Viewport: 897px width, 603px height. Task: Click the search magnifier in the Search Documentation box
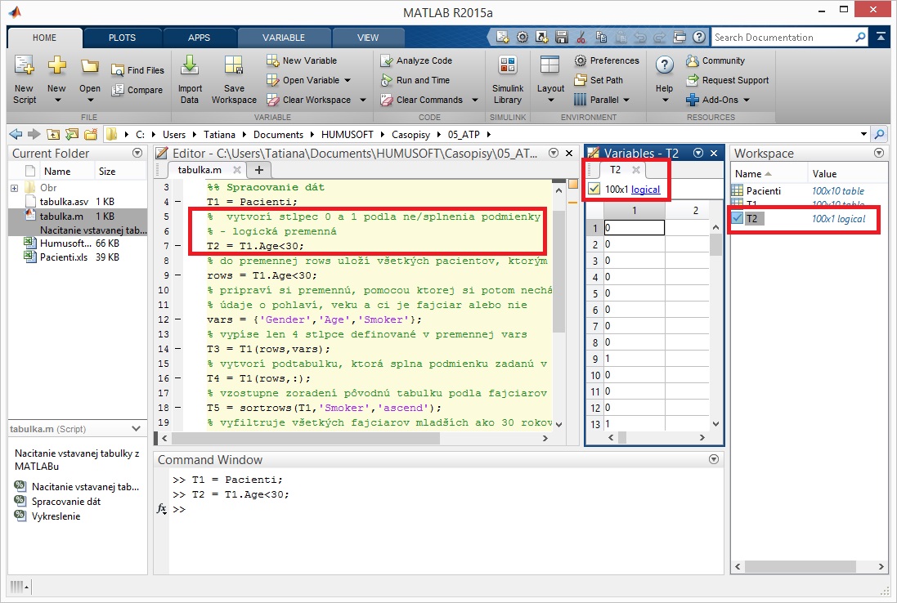pyautogui.click(x=860, y=37)
